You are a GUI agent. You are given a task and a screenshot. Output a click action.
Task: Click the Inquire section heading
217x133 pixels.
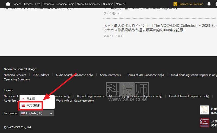click(x=8, y=90)
